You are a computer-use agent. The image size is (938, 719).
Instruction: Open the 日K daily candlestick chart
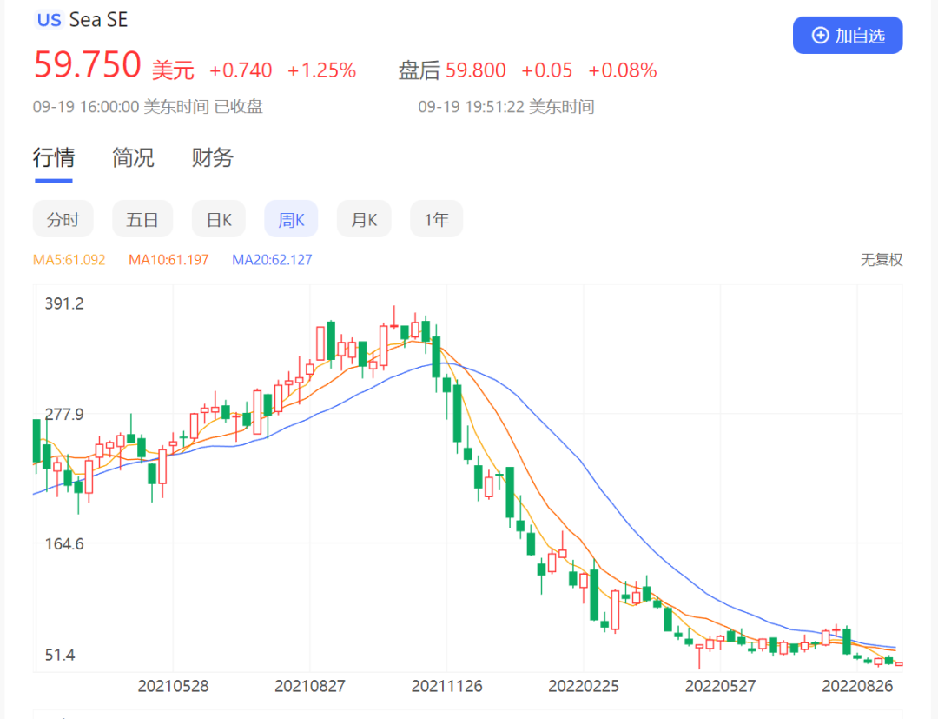click(x=218, y=219)
